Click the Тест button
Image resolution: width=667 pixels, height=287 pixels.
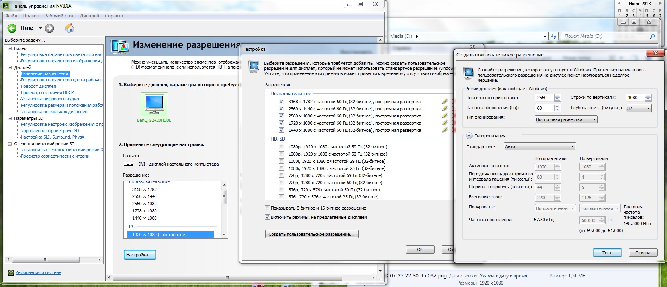[x=607, y=253]
